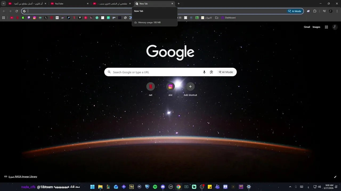Open volume control in system tray
This screenshot has height=191, width=341.
tap(319, 187)
